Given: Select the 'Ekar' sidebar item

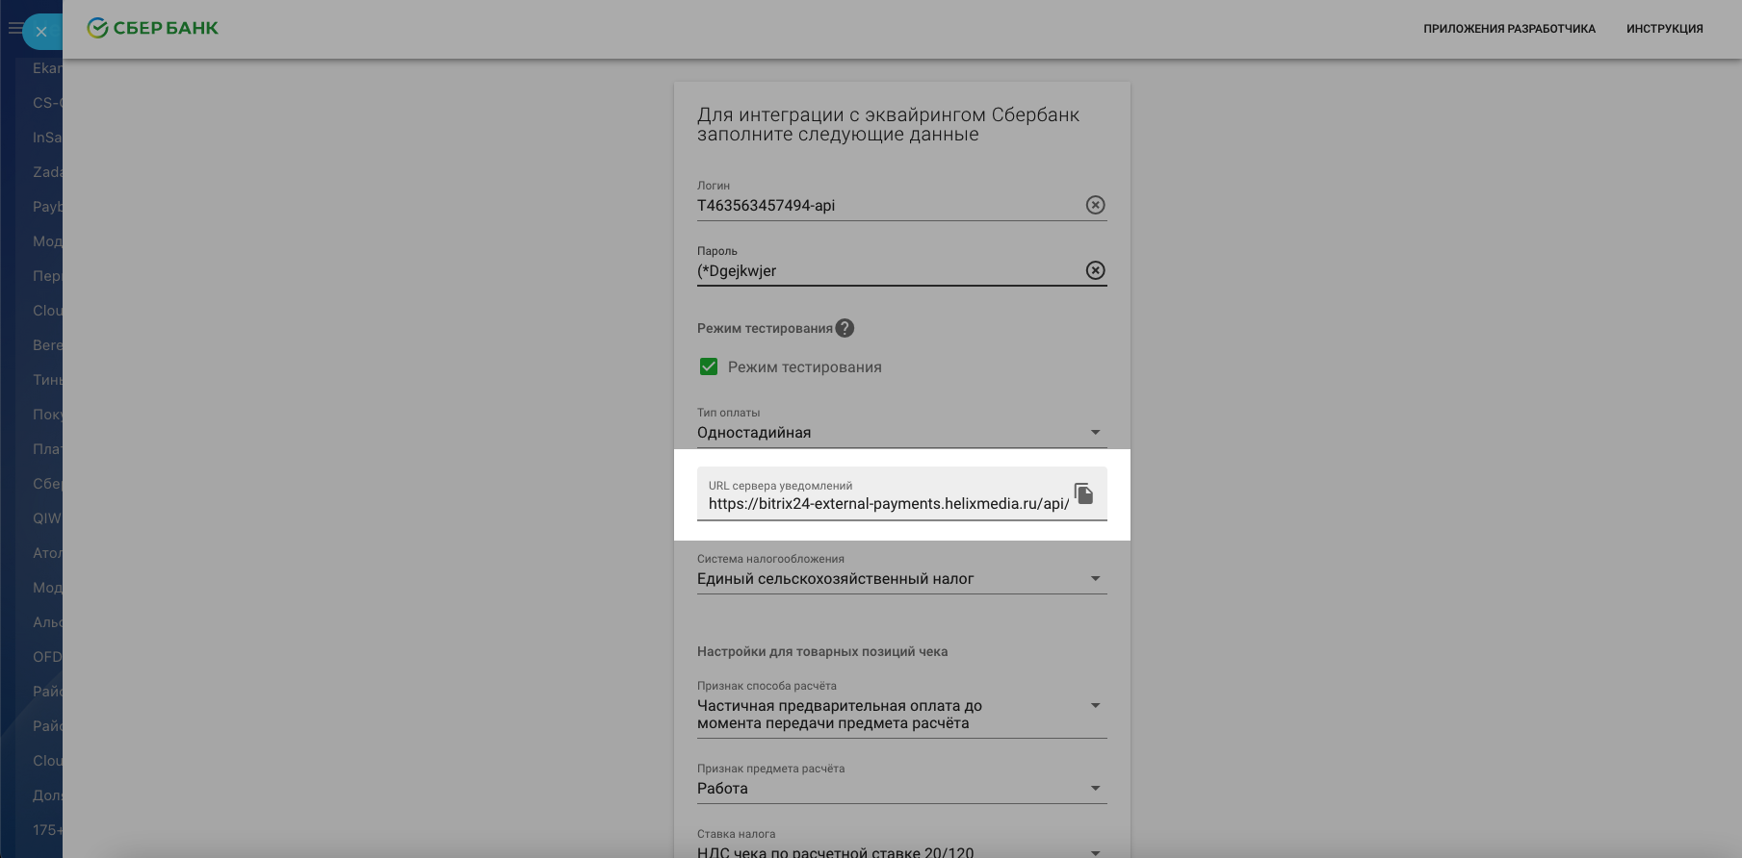Looking at the screenshot, I should (x=47, y=68).
